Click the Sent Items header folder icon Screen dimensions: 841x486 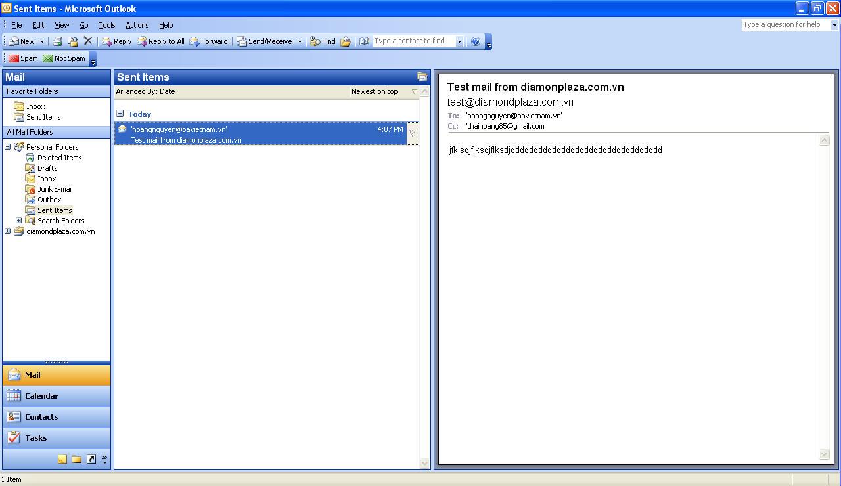(x=422, y=77)
